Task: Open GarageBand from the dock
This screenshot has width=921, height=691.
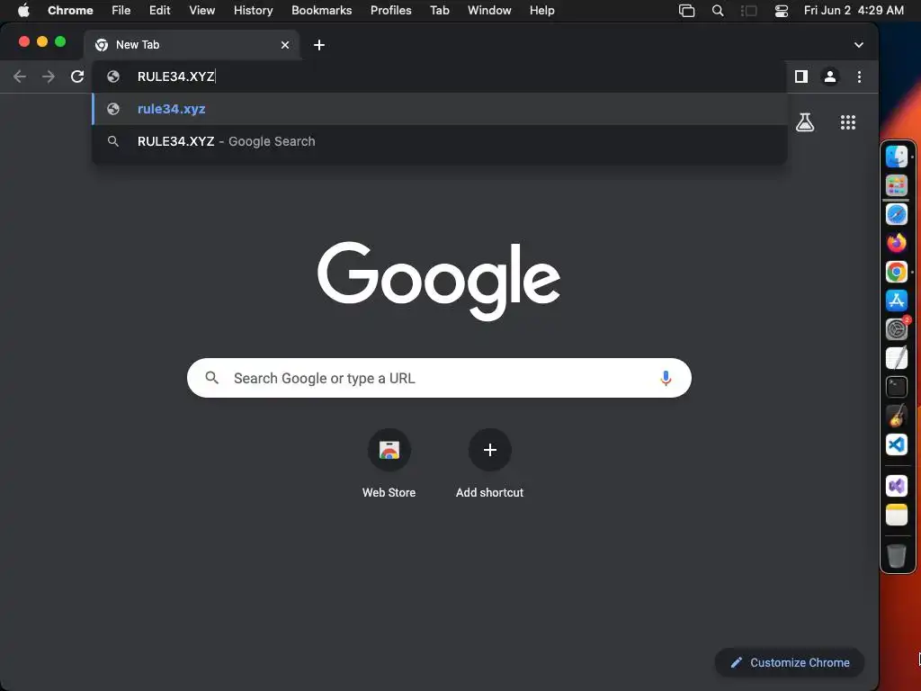Action: (897, 416)
